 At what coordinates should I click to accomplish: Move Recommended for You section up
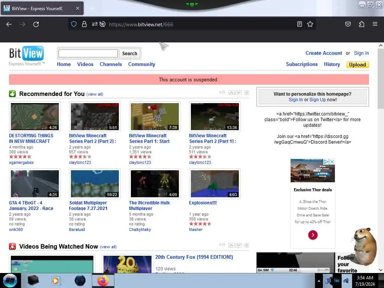tap(231, 93)
